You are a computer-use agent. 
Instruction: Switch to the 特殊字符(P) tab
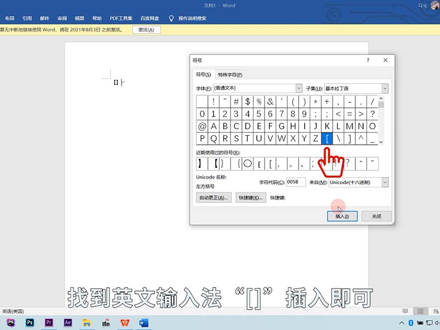(x=230, y=75)
